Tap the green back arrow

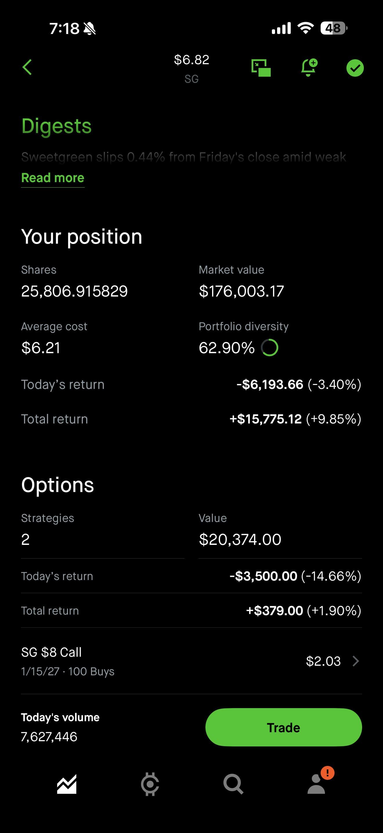pyautogui.click(x=27, y=67)
